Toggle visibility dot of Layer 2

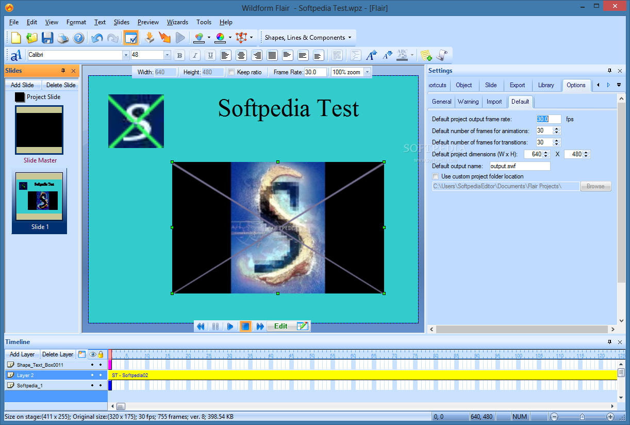point(92,375)
